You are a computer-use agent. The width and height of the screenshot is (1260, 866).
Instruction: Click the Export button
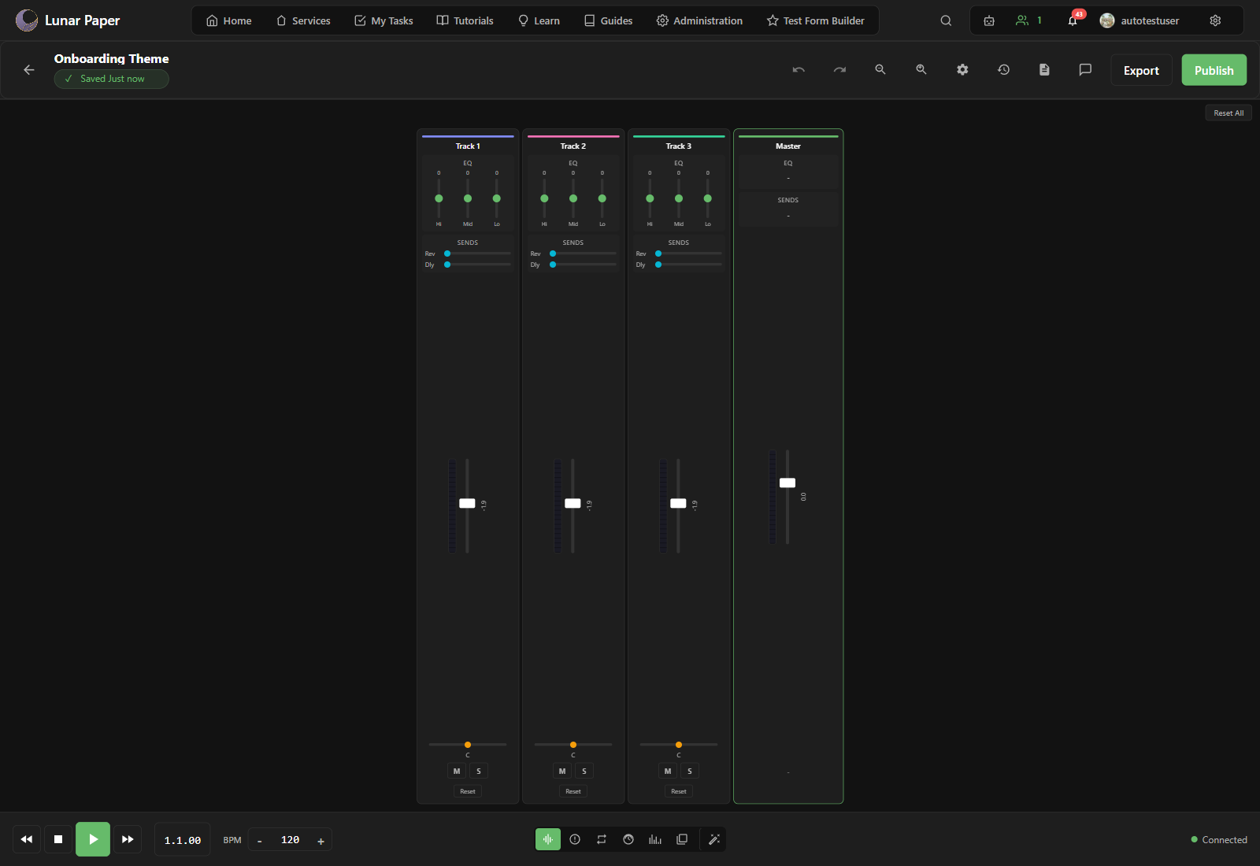point(1141,70)
